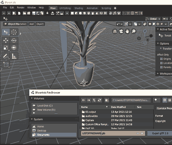Image resolution: width=172 pixels, height=145 pixels.
Task: Open the Global orientation dropdown
Action: (x=153, y=19)
